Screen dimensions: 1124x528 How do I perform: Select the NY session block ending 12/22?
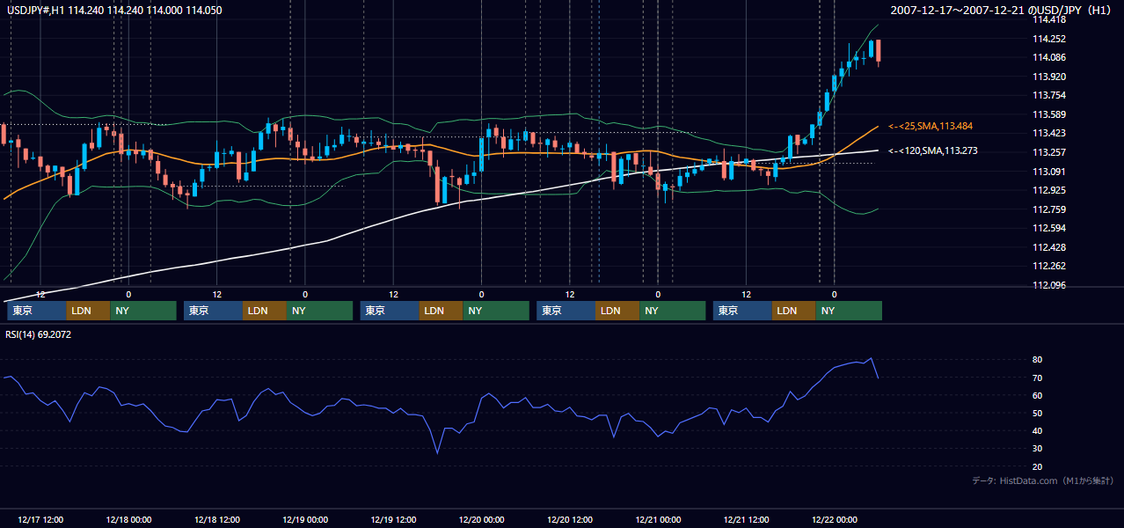[849, 311]
